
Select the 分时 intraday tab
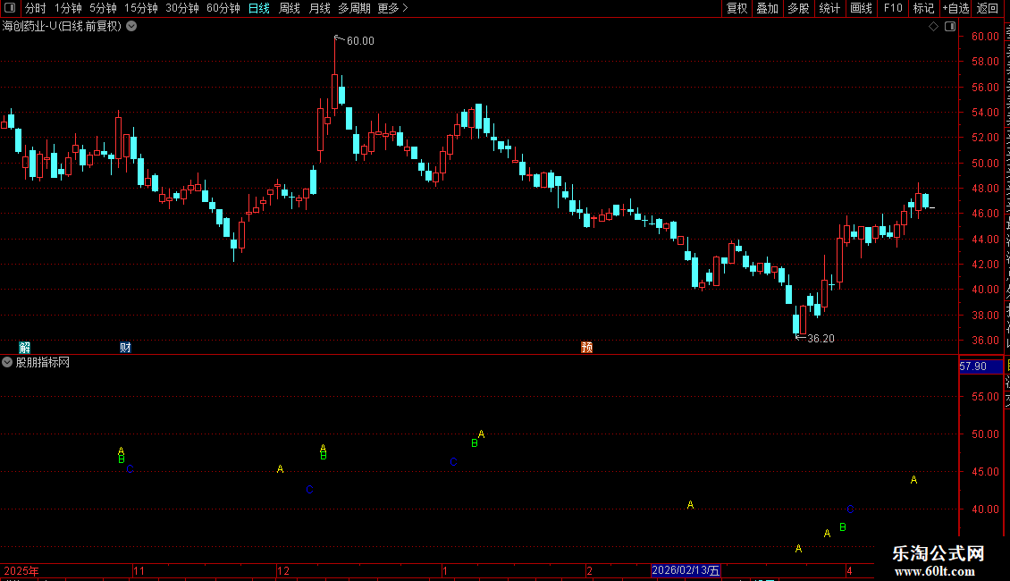pyautogui.click(x=36, y=8)
